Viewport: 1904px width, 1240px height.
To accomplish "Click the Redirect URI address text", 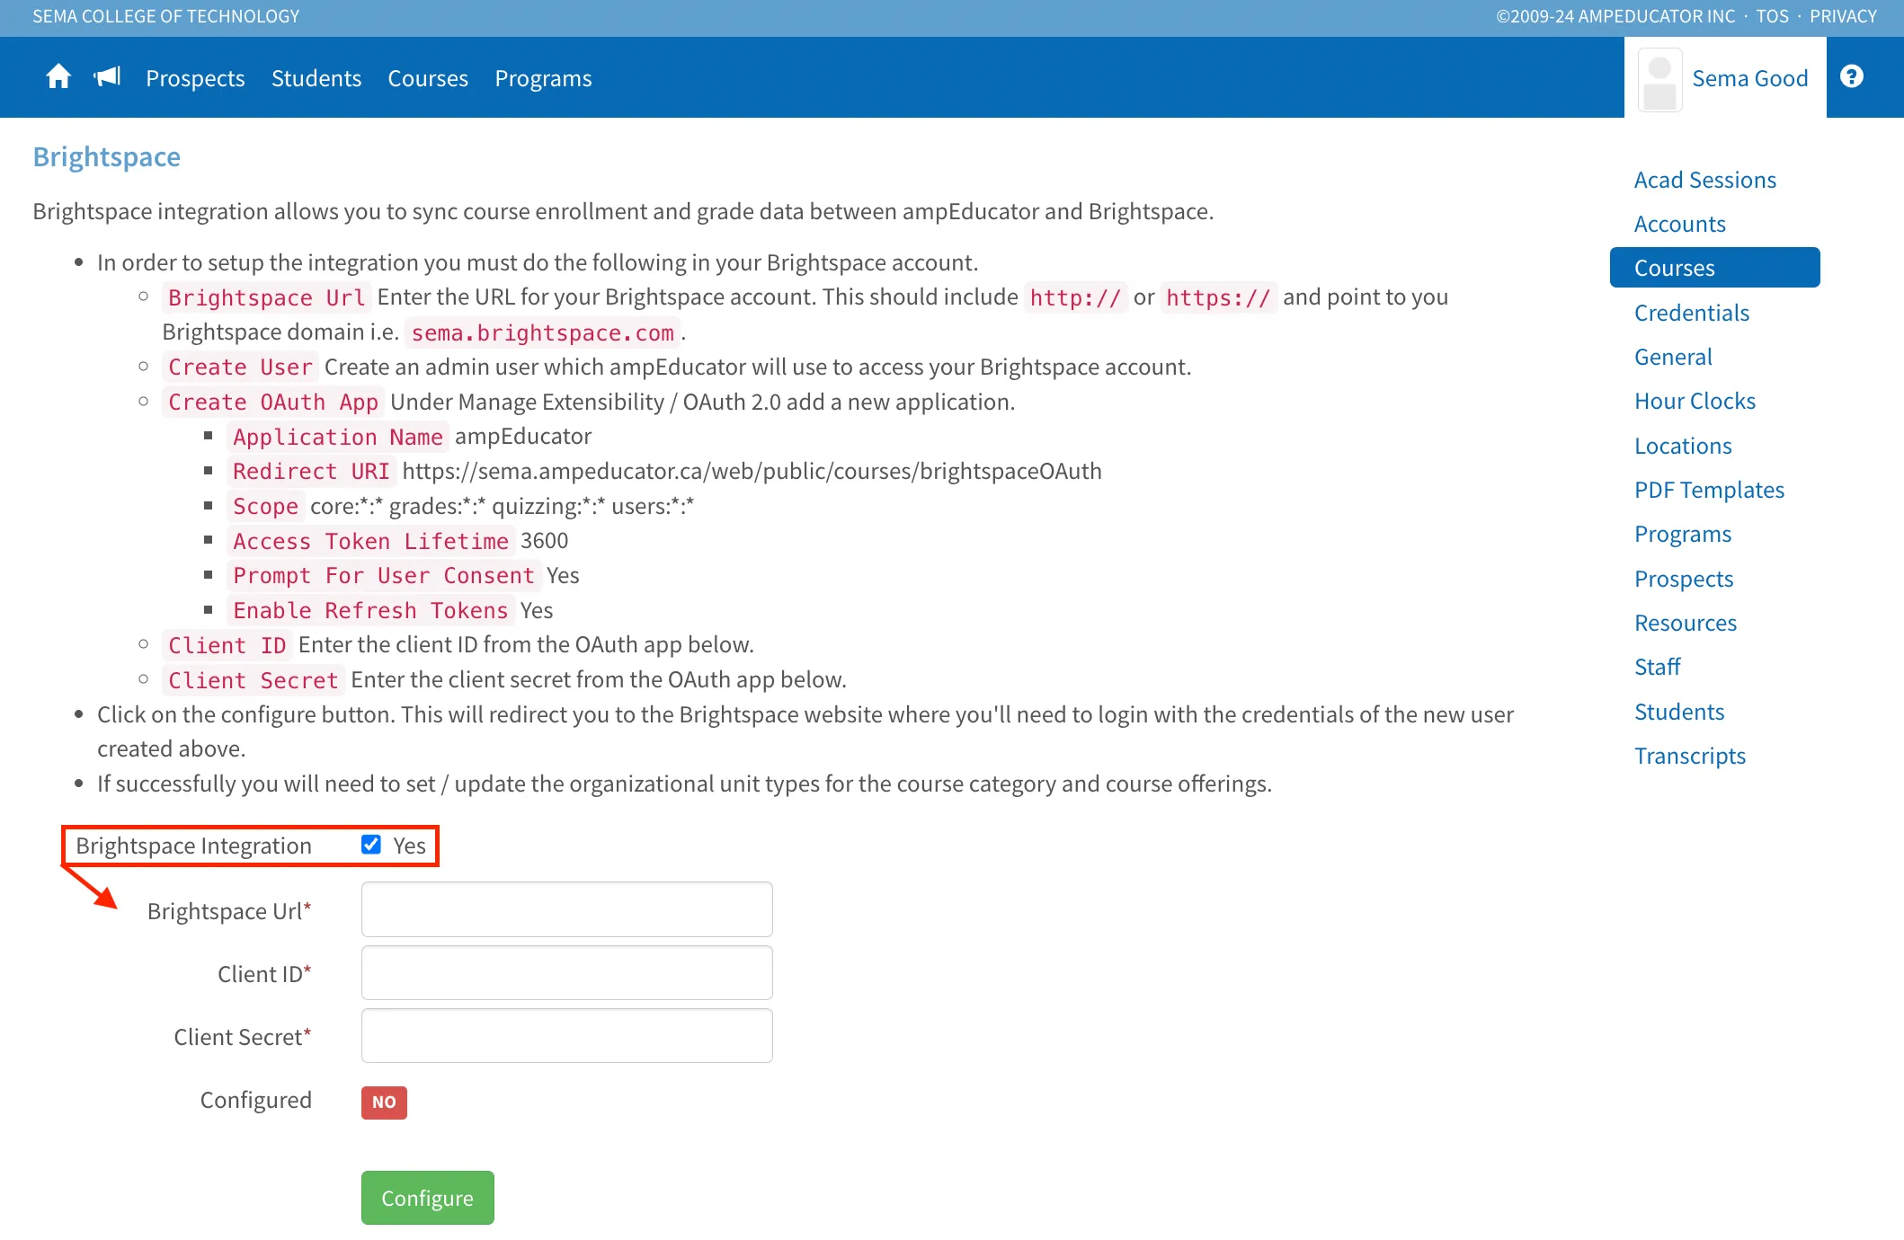I will (x=752, y=471).
